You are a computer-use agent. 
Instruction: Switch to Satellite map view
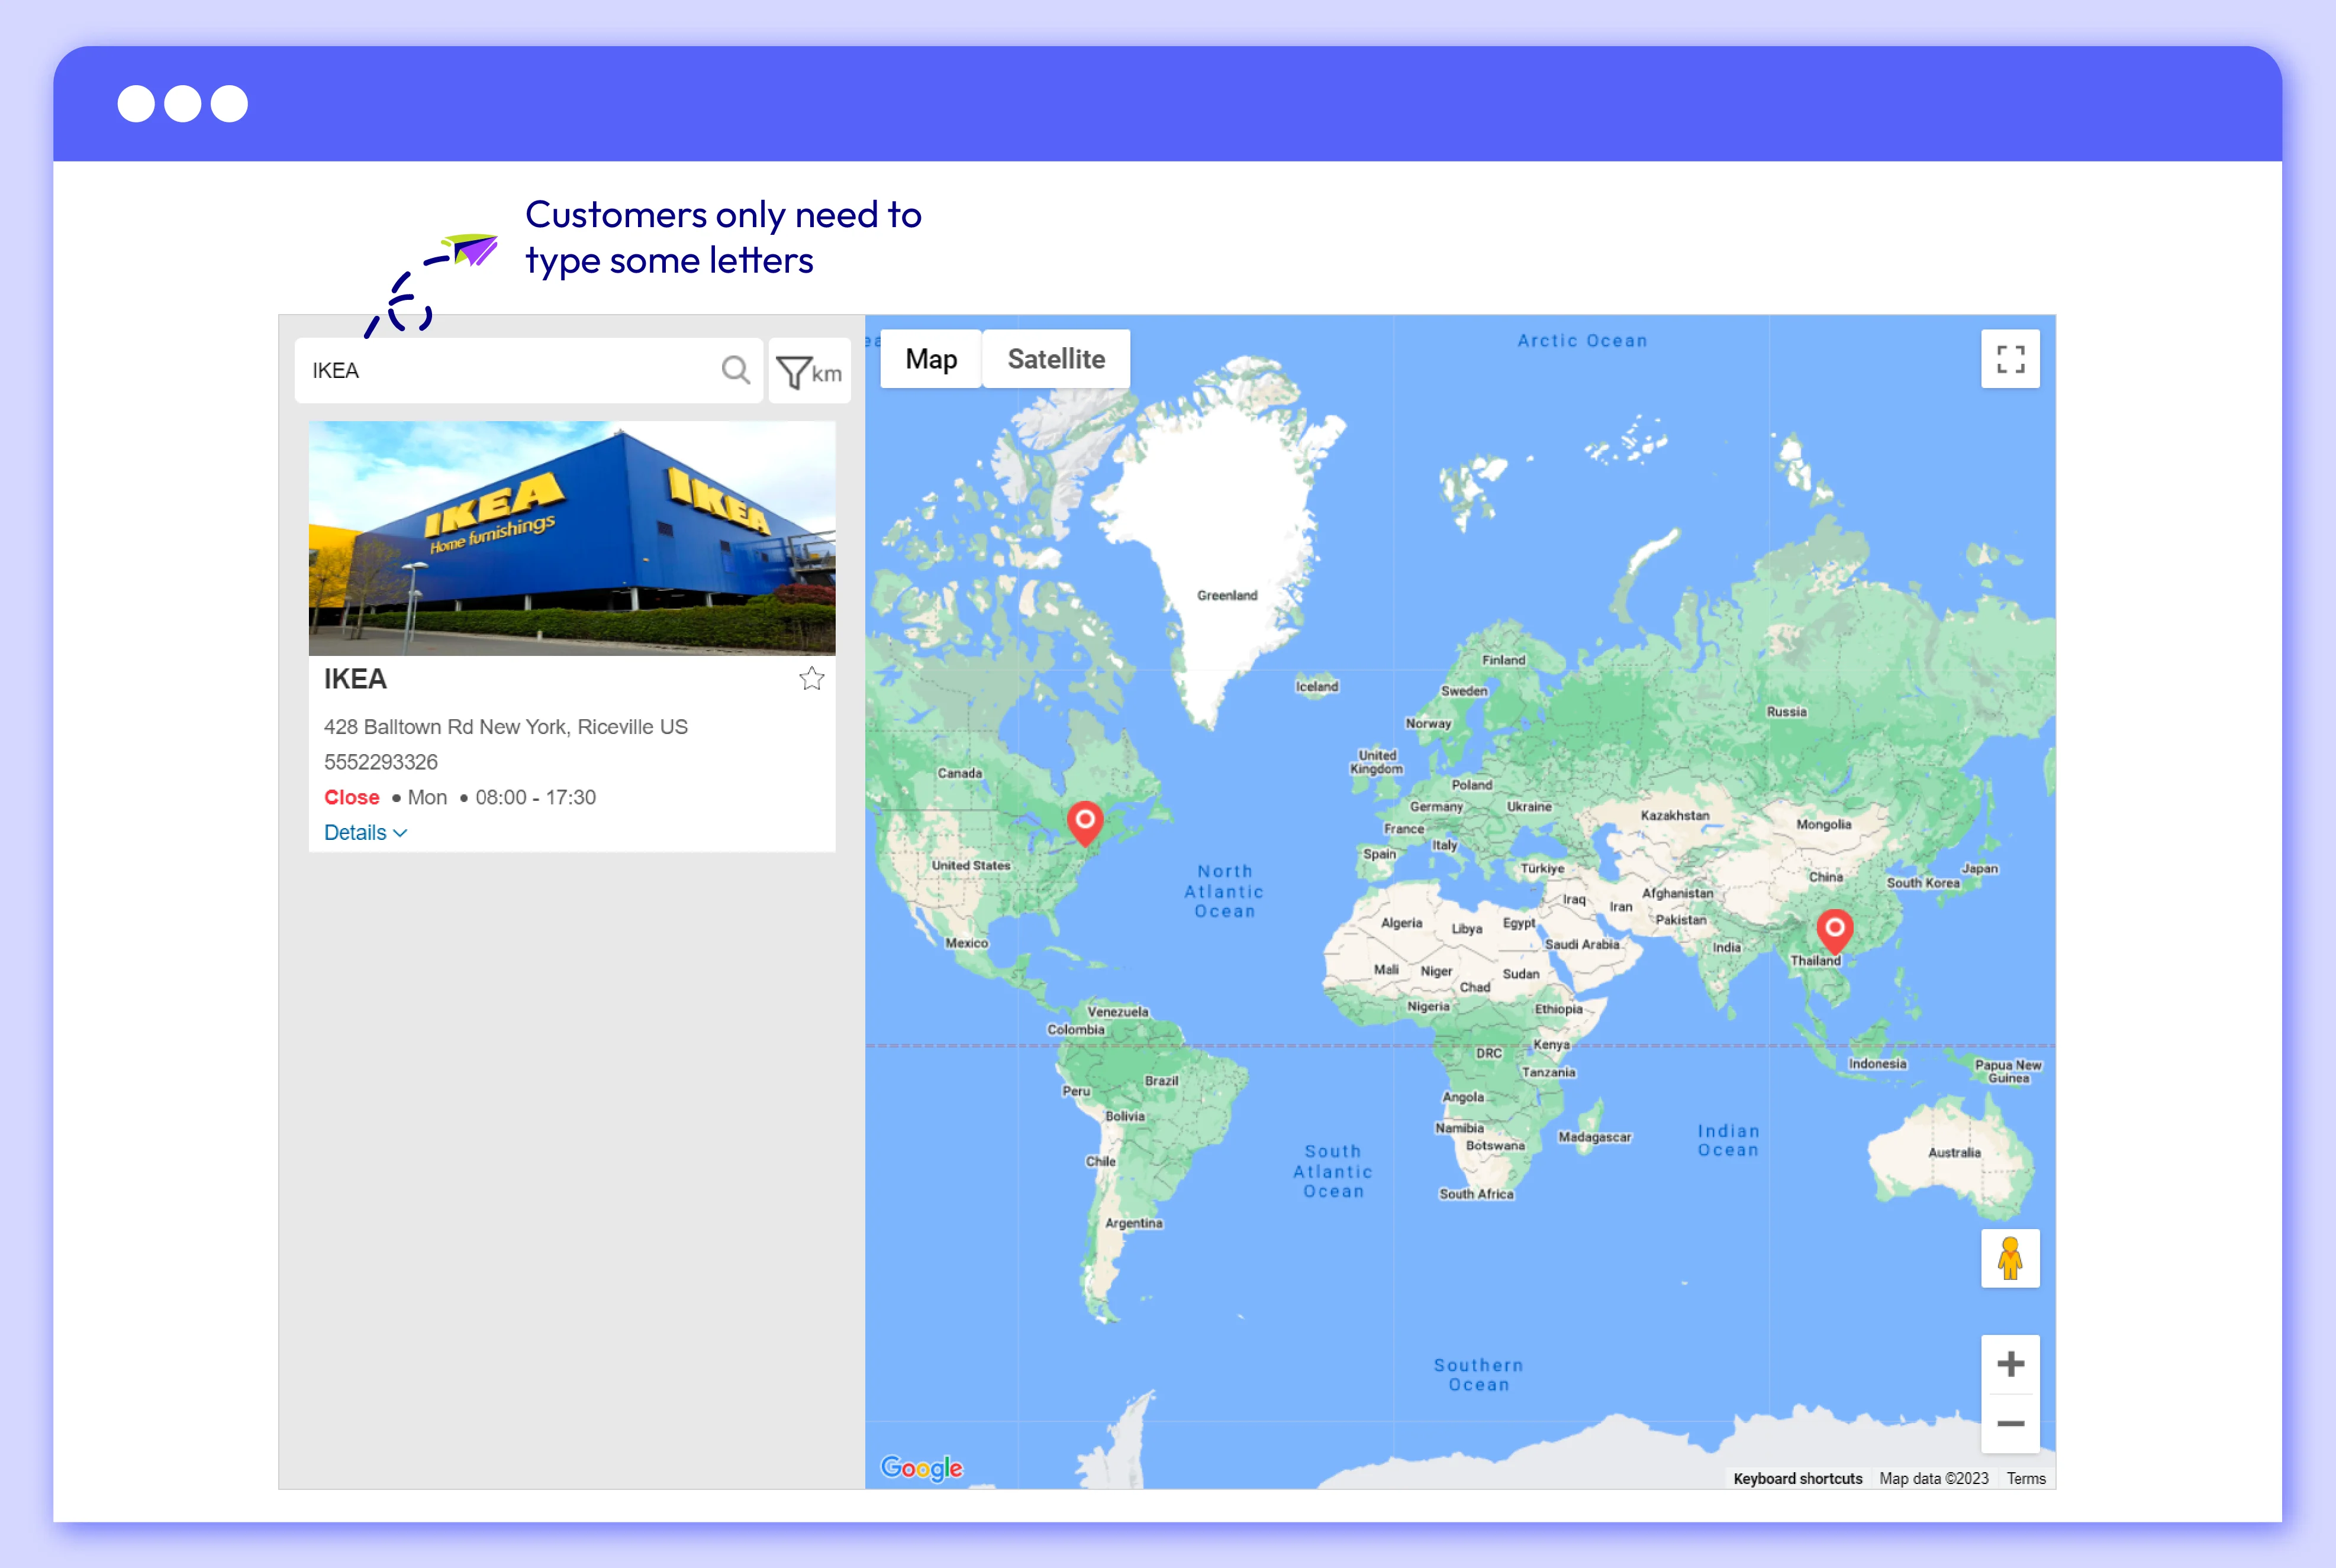1055,359
